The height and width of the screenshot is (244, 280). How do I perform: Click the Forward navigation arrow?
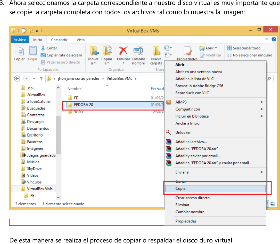(26, 79)
